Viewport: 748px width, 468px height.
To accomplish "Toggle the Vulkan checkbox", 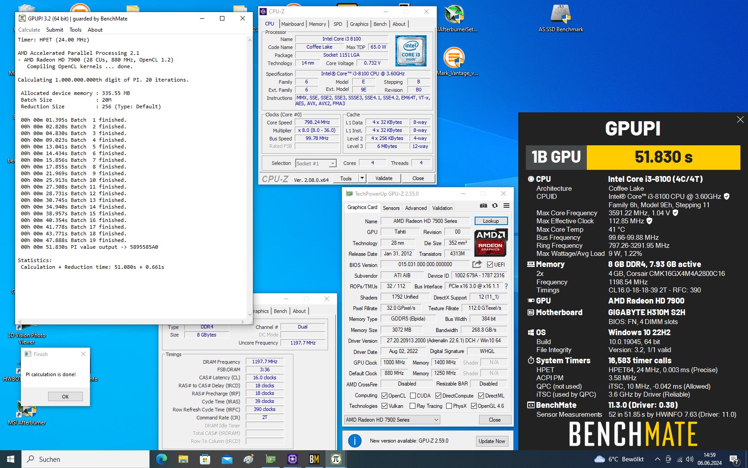I will click(x=385, y=406).
